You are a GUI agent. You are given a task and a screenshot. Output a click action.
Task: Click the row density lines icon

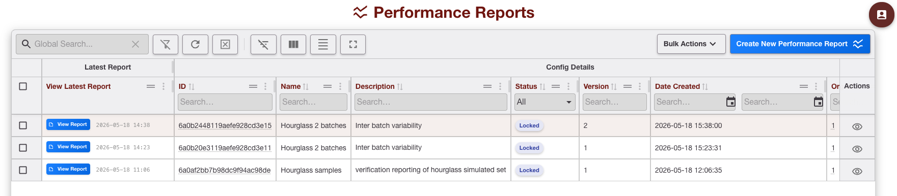[323, 44]
